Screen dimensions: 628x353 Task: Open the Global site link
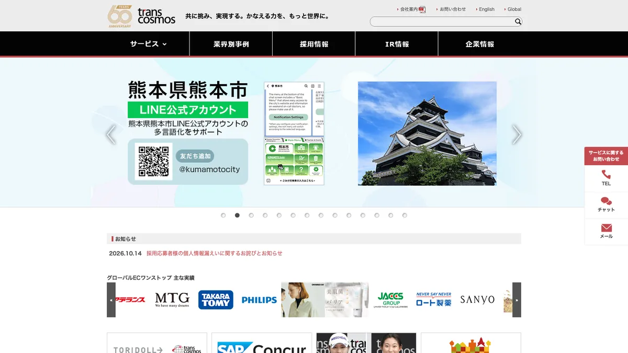[x=513, y=9]
